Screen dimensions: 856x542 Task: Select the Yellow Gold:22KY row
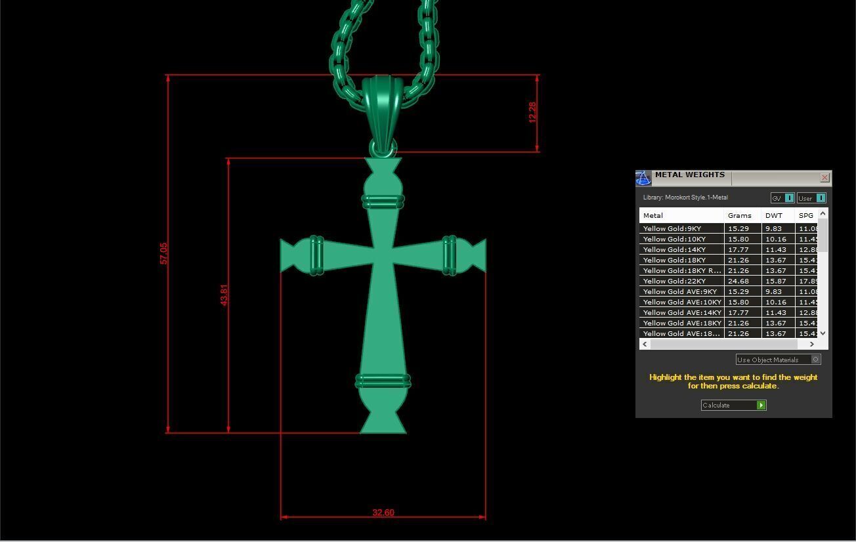(x=729, y=281)
